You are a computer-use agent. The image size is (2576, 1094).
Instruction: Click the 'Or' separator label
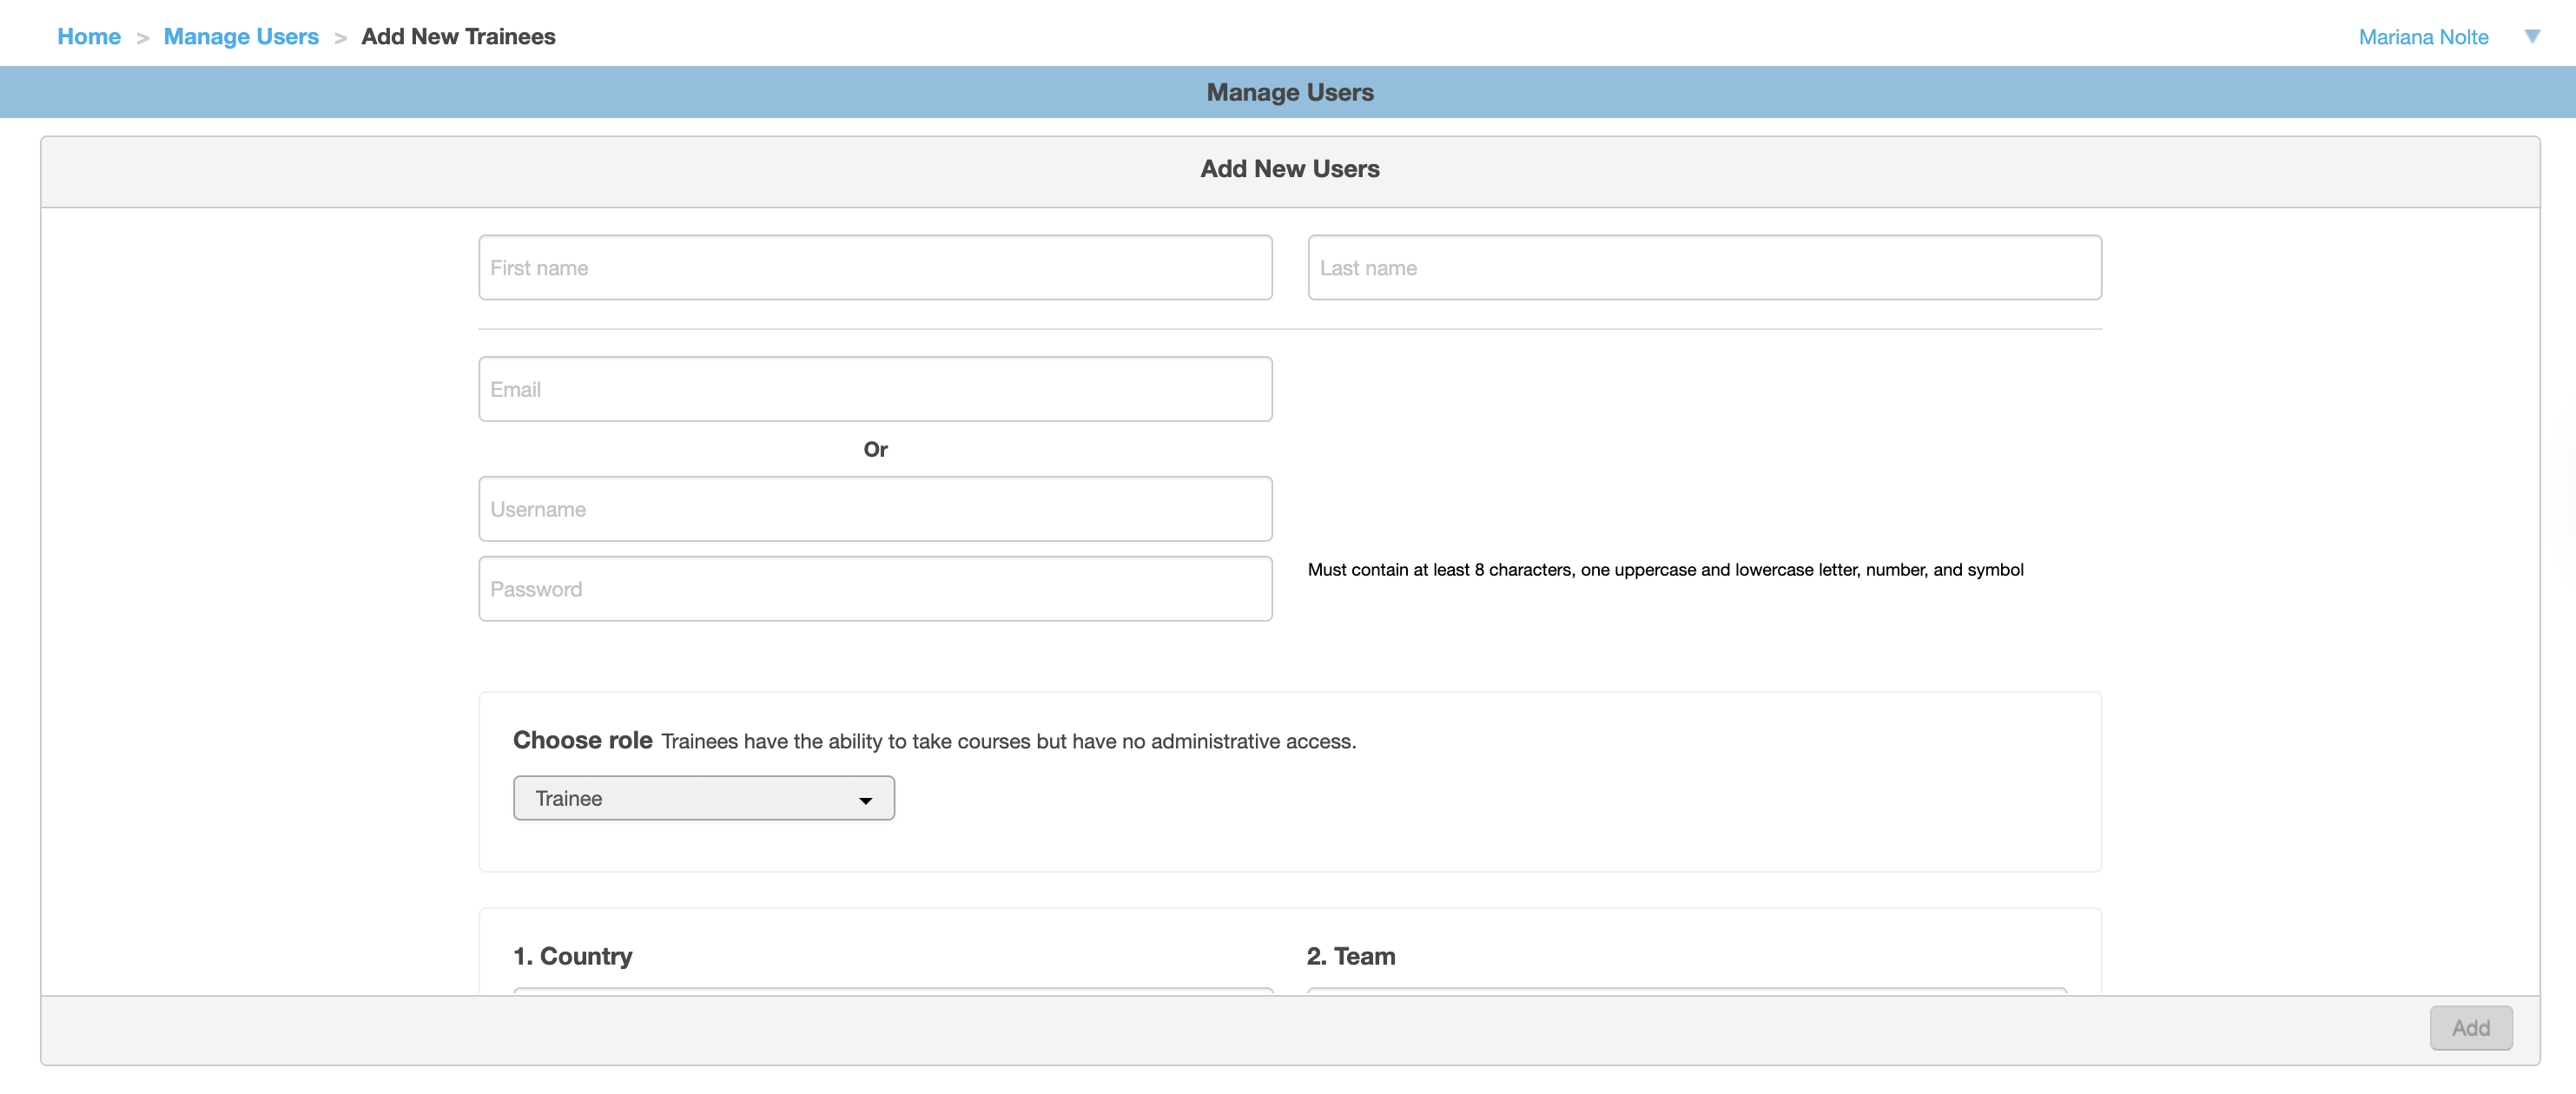[x=875, y=450]
